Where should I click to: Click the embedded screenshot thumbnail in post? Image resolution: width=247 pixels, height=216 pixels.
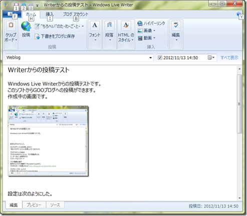click(x=48, y=141)
